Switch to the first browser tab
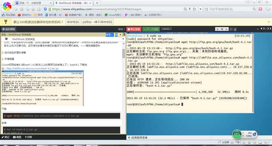 click(x=33, y=3)
